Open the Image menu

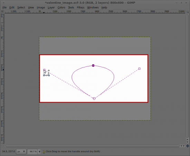coord(41,8)
